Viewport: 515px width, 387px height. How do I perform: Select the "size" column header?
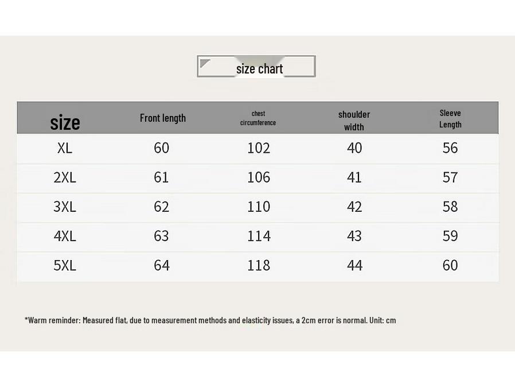point(65,122)
